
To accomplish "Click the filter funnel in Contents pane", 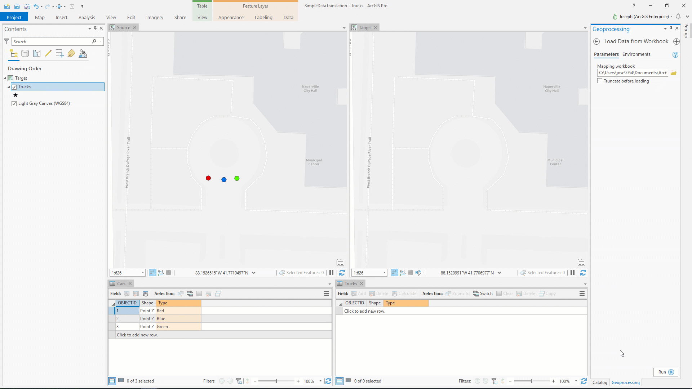I will click(x=6, y=41).
